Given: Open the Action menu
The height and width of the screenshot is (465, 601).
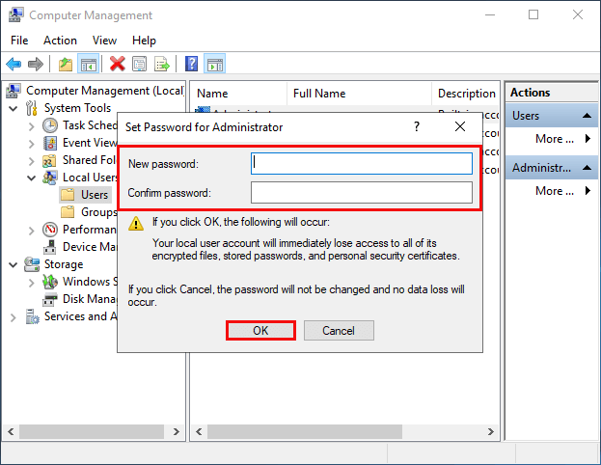Looking at the screenshot, I should click(60, 41).
